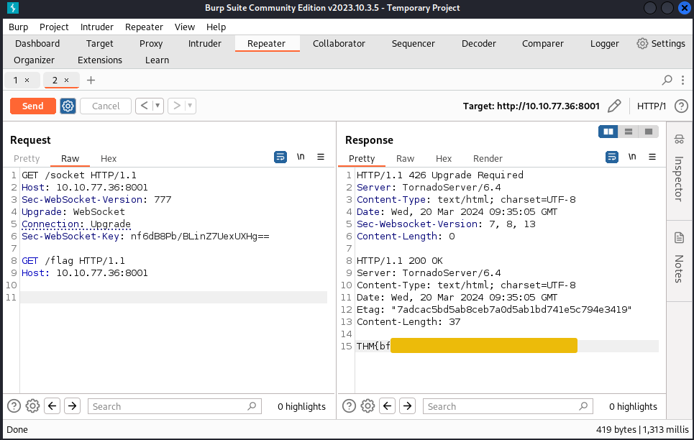Click the response Search input field
The width and height of the screenshot is (694, 440).
click(x=508, y=406)
